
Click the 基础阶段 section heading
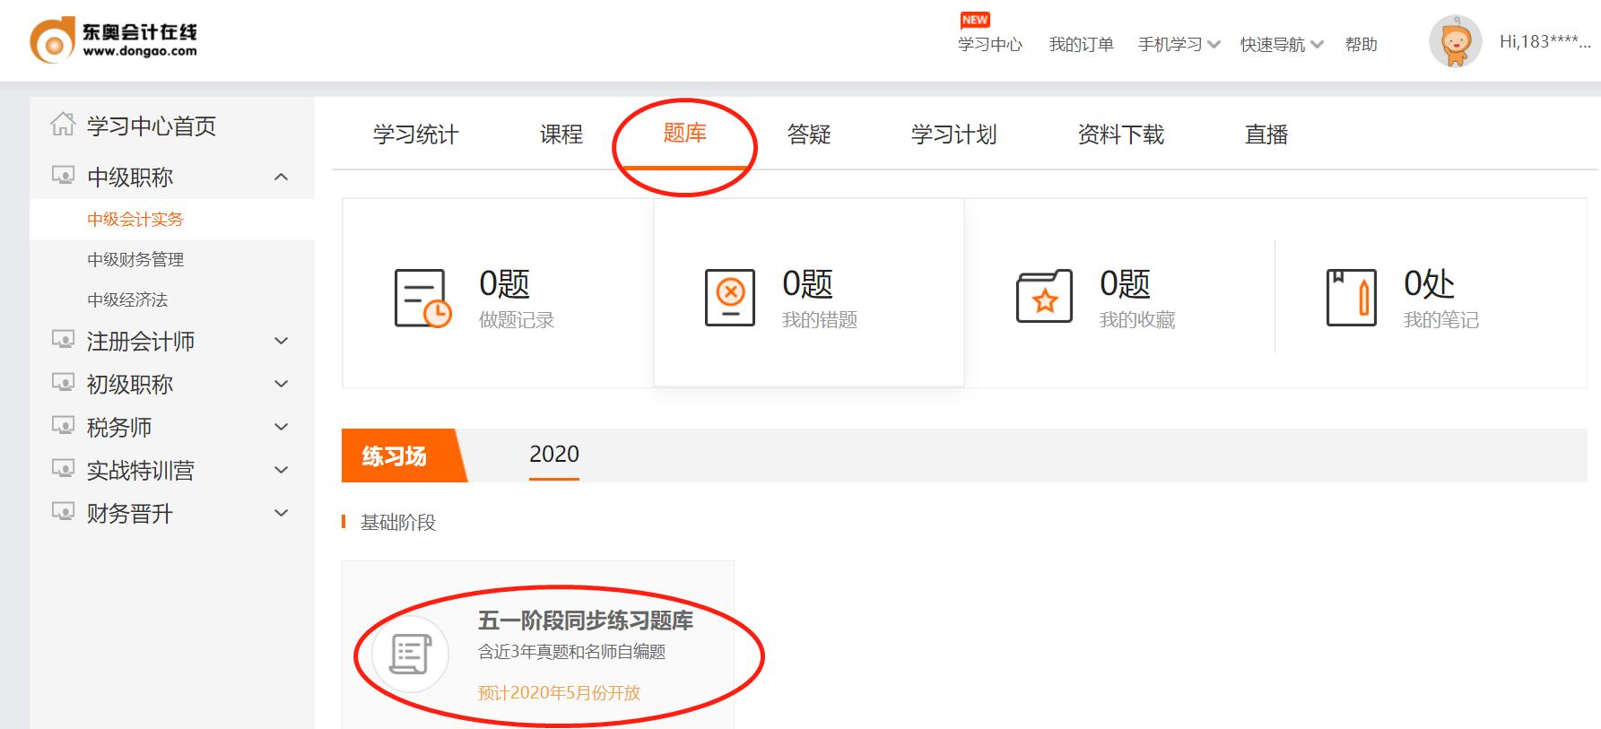click(398, 522)
